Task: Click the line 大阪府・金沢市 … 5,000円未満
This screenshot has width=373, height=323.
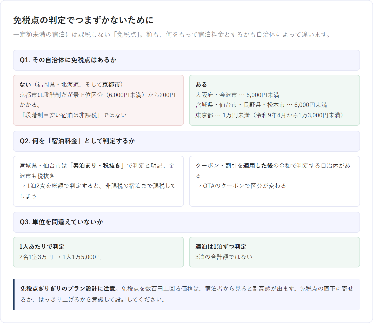Action: tap(237, 95)
